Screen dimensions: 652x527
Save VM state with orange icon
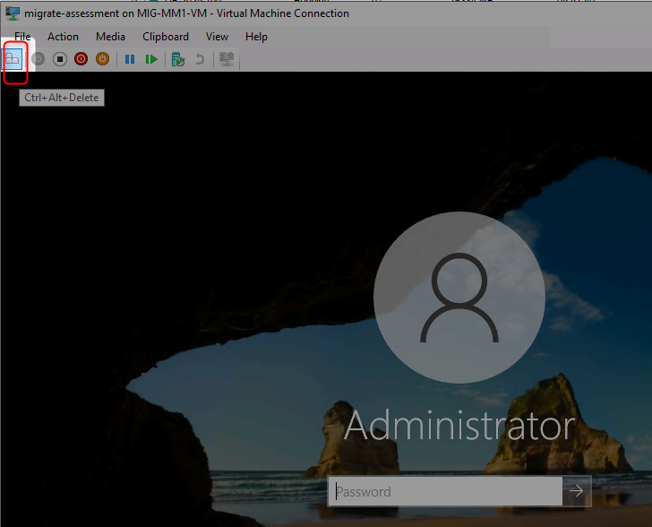coord(102,59)
